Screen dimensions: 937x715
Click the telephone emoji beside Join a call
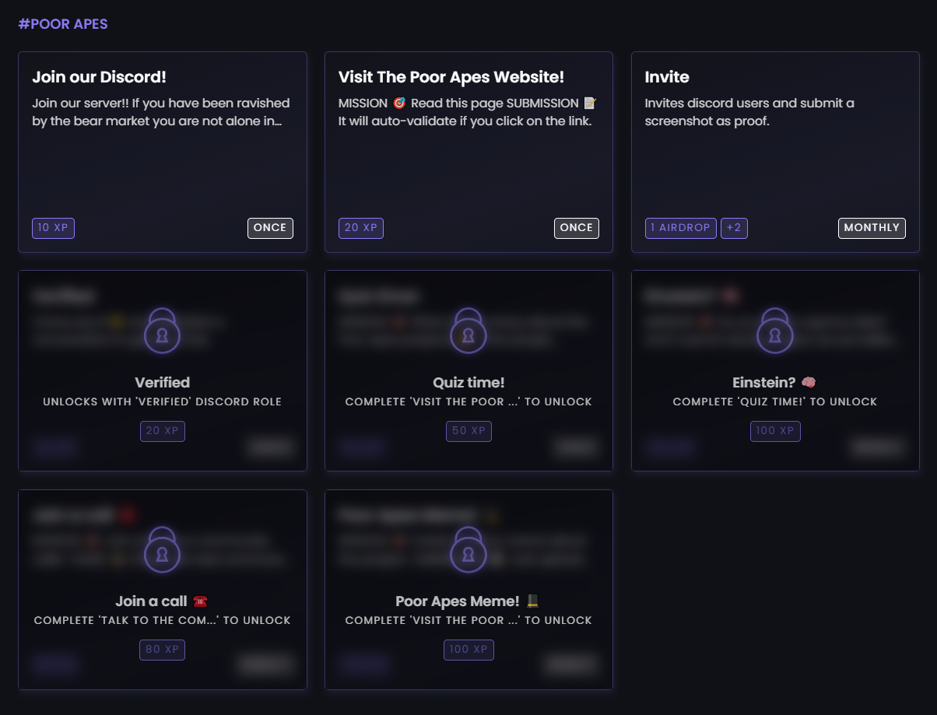200,601
